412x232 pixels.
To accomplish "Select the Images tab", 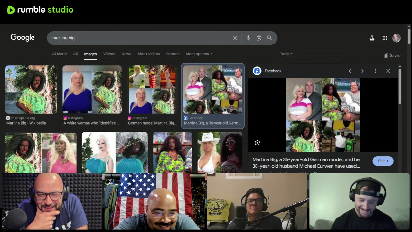I will click(90, 54).
